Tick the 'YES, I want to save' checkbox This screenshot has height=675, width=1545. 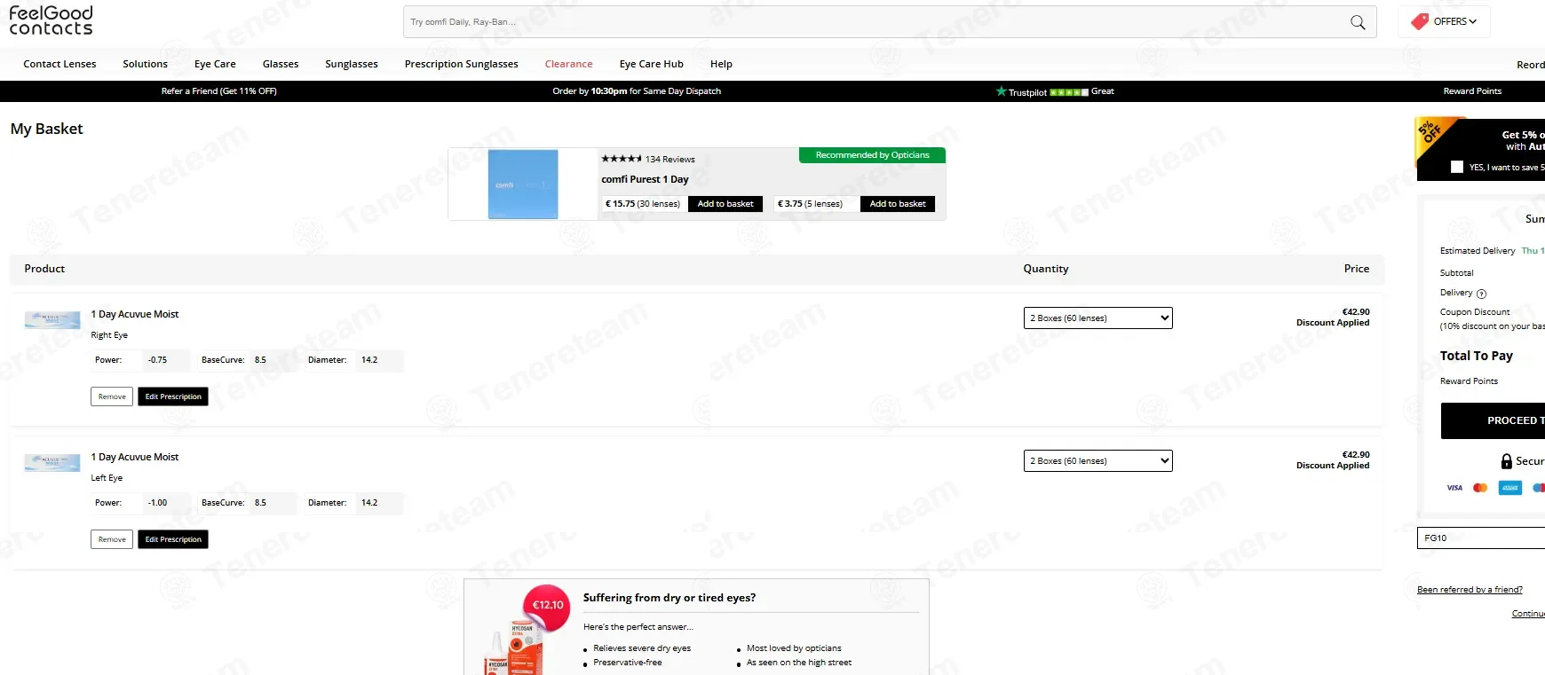pyautogui.click(x=1457, y=167)
